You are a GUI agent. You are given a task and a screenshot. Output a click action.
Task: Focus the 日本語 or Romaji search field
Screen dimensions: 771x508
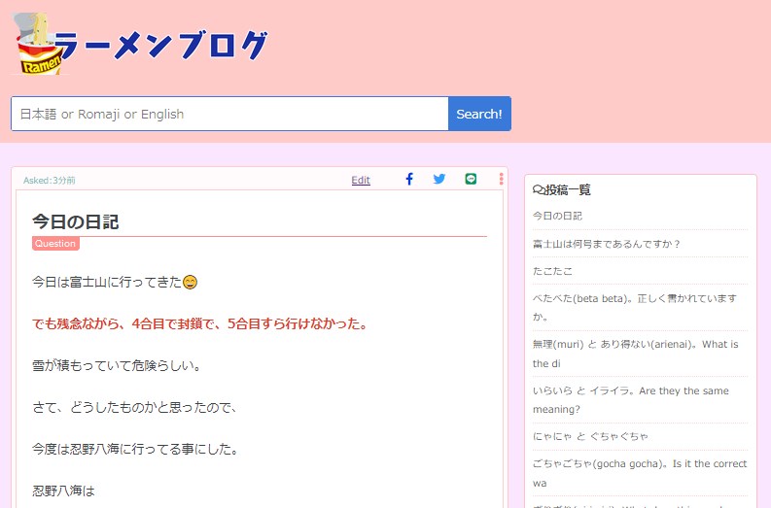229,114
